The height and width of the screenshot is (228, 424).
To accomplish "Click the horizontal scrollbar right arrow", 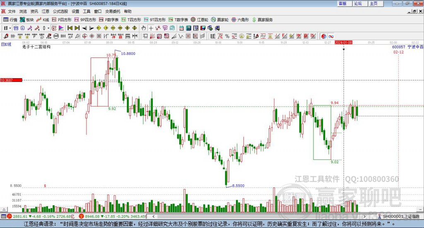I will (364, 216).
